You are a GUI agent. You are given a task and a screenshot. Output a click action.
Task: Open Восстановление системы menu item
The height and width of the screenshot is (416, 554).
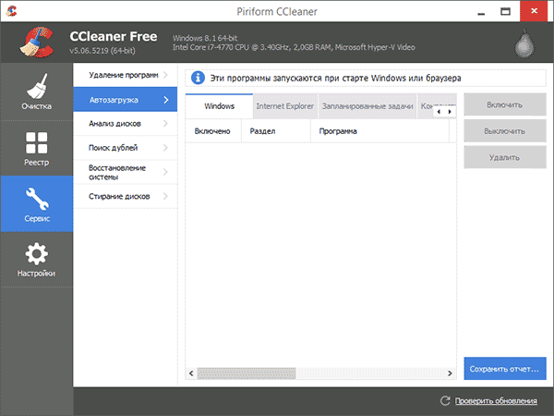pos(125,172)
